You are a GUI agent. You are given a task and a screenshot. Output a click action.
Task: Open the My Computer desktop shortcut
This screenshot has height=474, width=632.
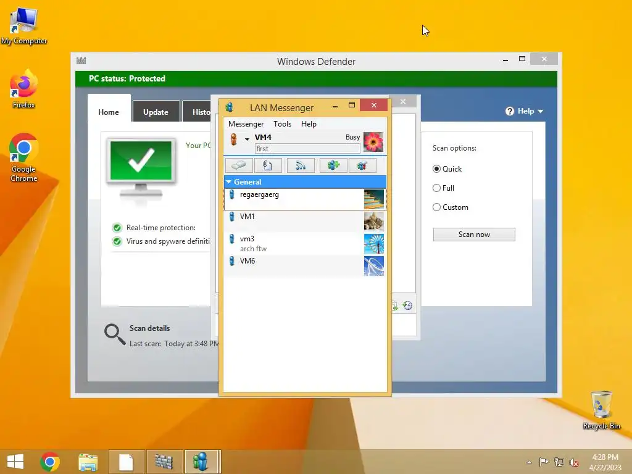click(x=24, y=25)
